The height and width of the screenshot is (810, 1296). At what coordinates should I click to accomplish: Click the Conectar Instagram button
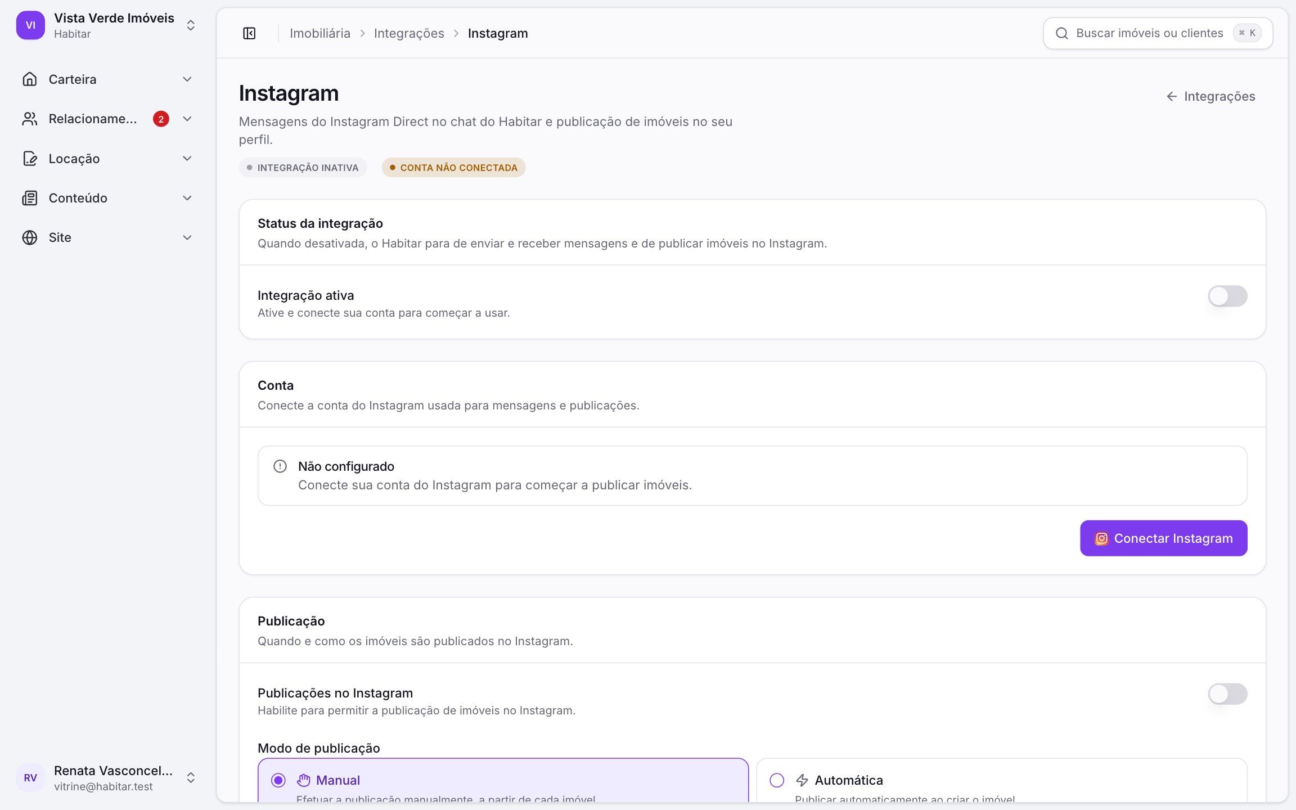coord(1163,538)
